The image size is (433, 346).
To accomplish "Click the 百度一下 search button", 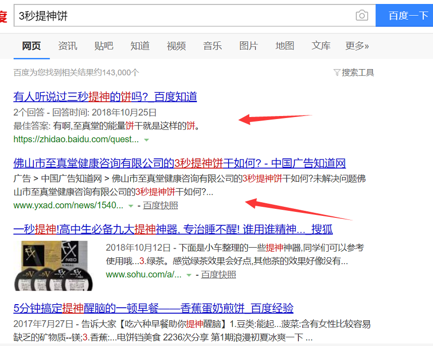I will [404, 16].
